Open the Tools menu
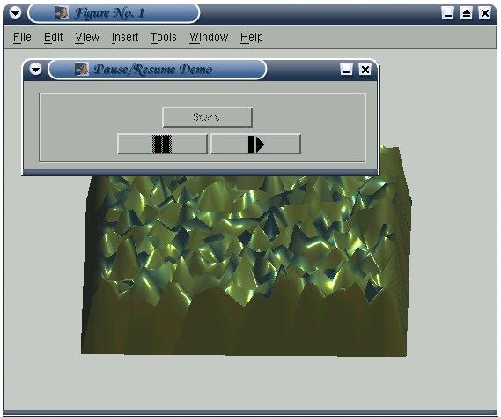Screen dimensions: 501x417 coord(163,37)
